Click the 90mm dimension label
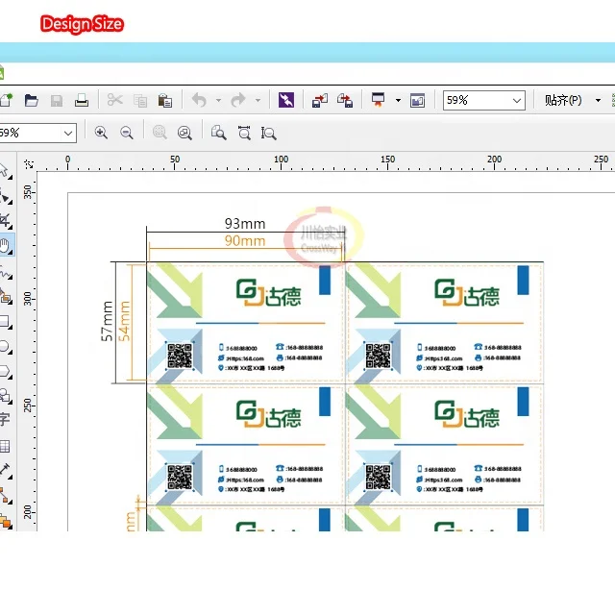The width and height of the screenshot is (615, 615). point(245,240)
